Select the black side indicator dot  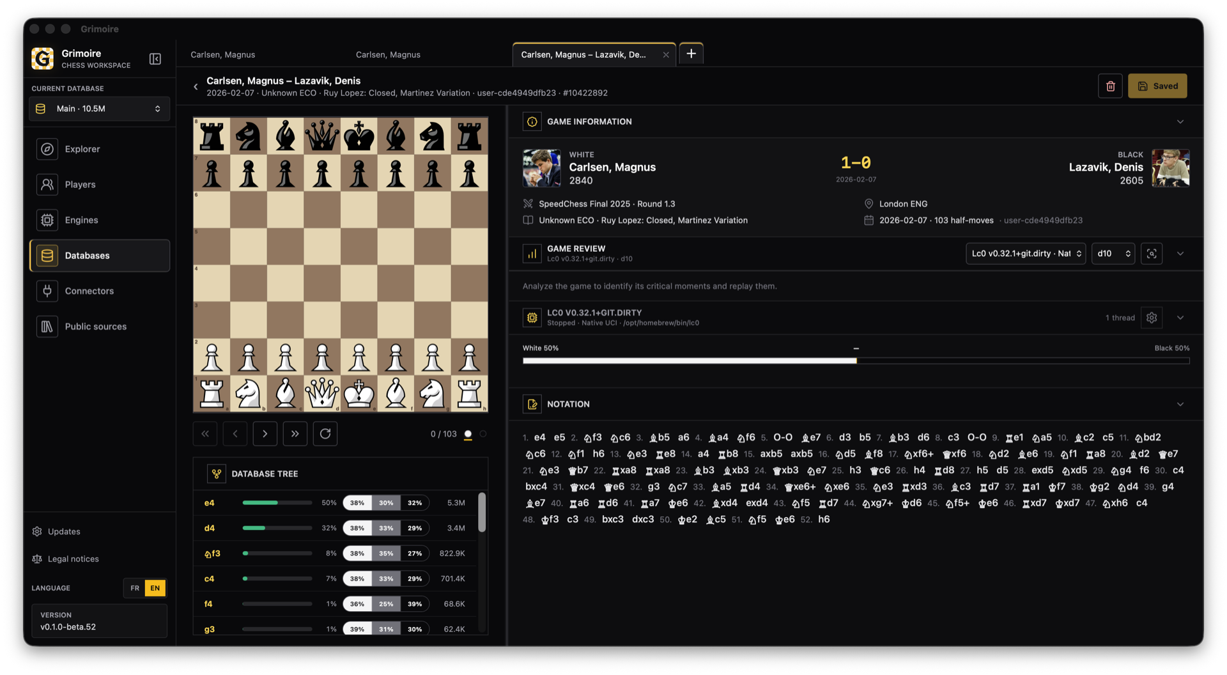483,435
